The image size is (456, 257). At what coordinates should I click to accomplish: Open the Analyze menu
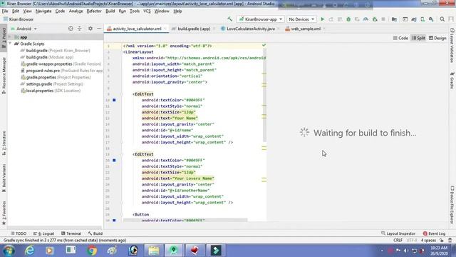[x=76, y=11]
